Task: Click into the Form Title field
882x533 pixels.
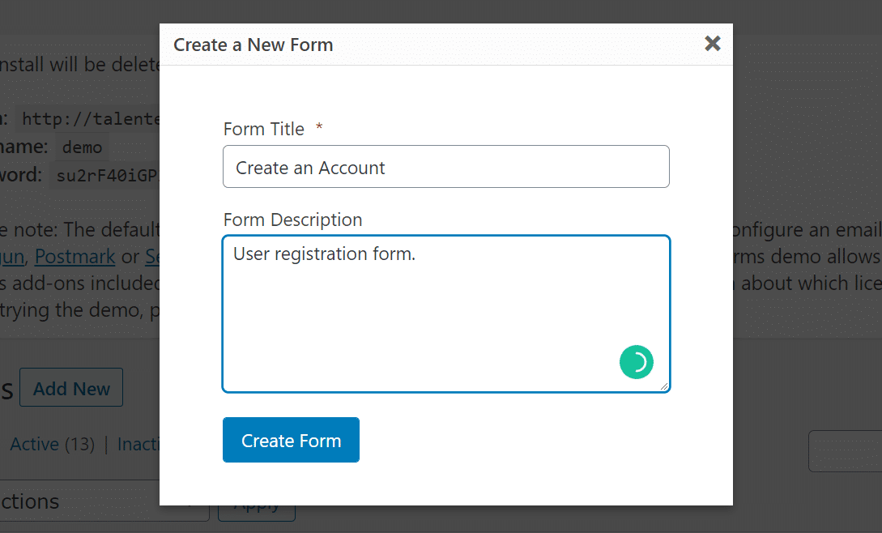Action: pyautogui.click(x=445, y=167)
